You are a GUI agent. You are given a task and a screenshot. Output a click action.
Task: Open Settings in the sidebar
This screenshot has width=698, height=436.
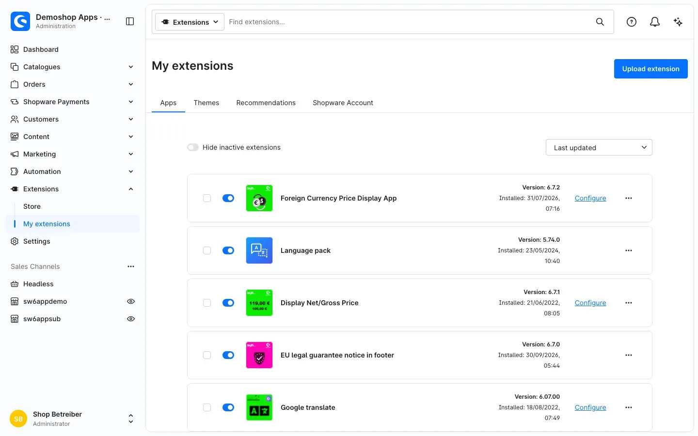coord(73,241)
